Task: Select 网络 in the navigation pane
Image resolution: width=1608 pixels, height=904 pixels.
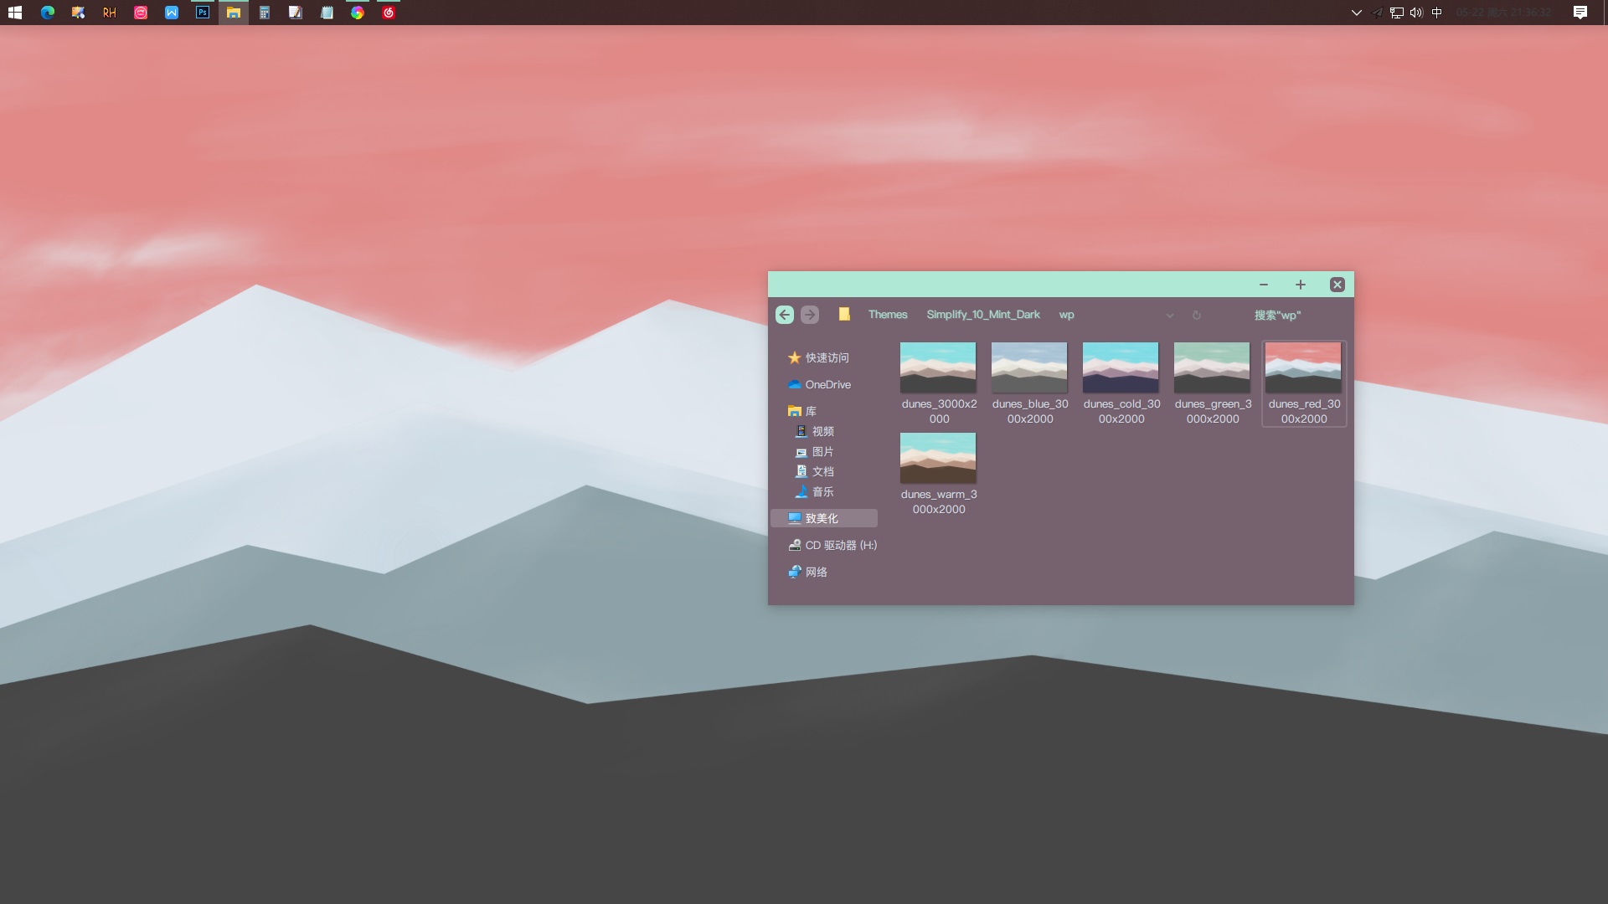Action: (808, 572)
